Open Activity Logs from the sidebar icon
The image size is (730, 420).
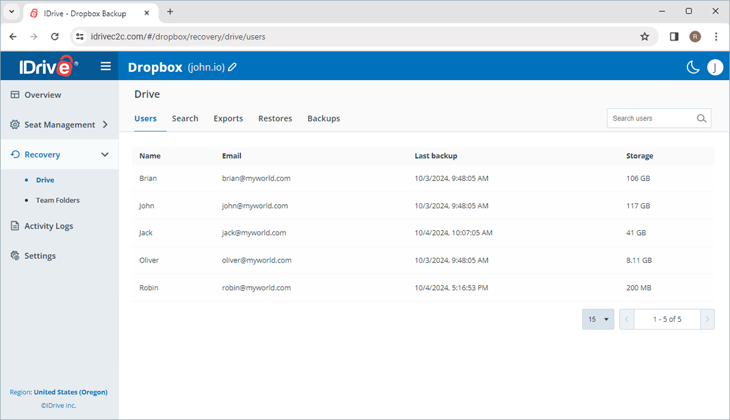(x=14, y=226)
